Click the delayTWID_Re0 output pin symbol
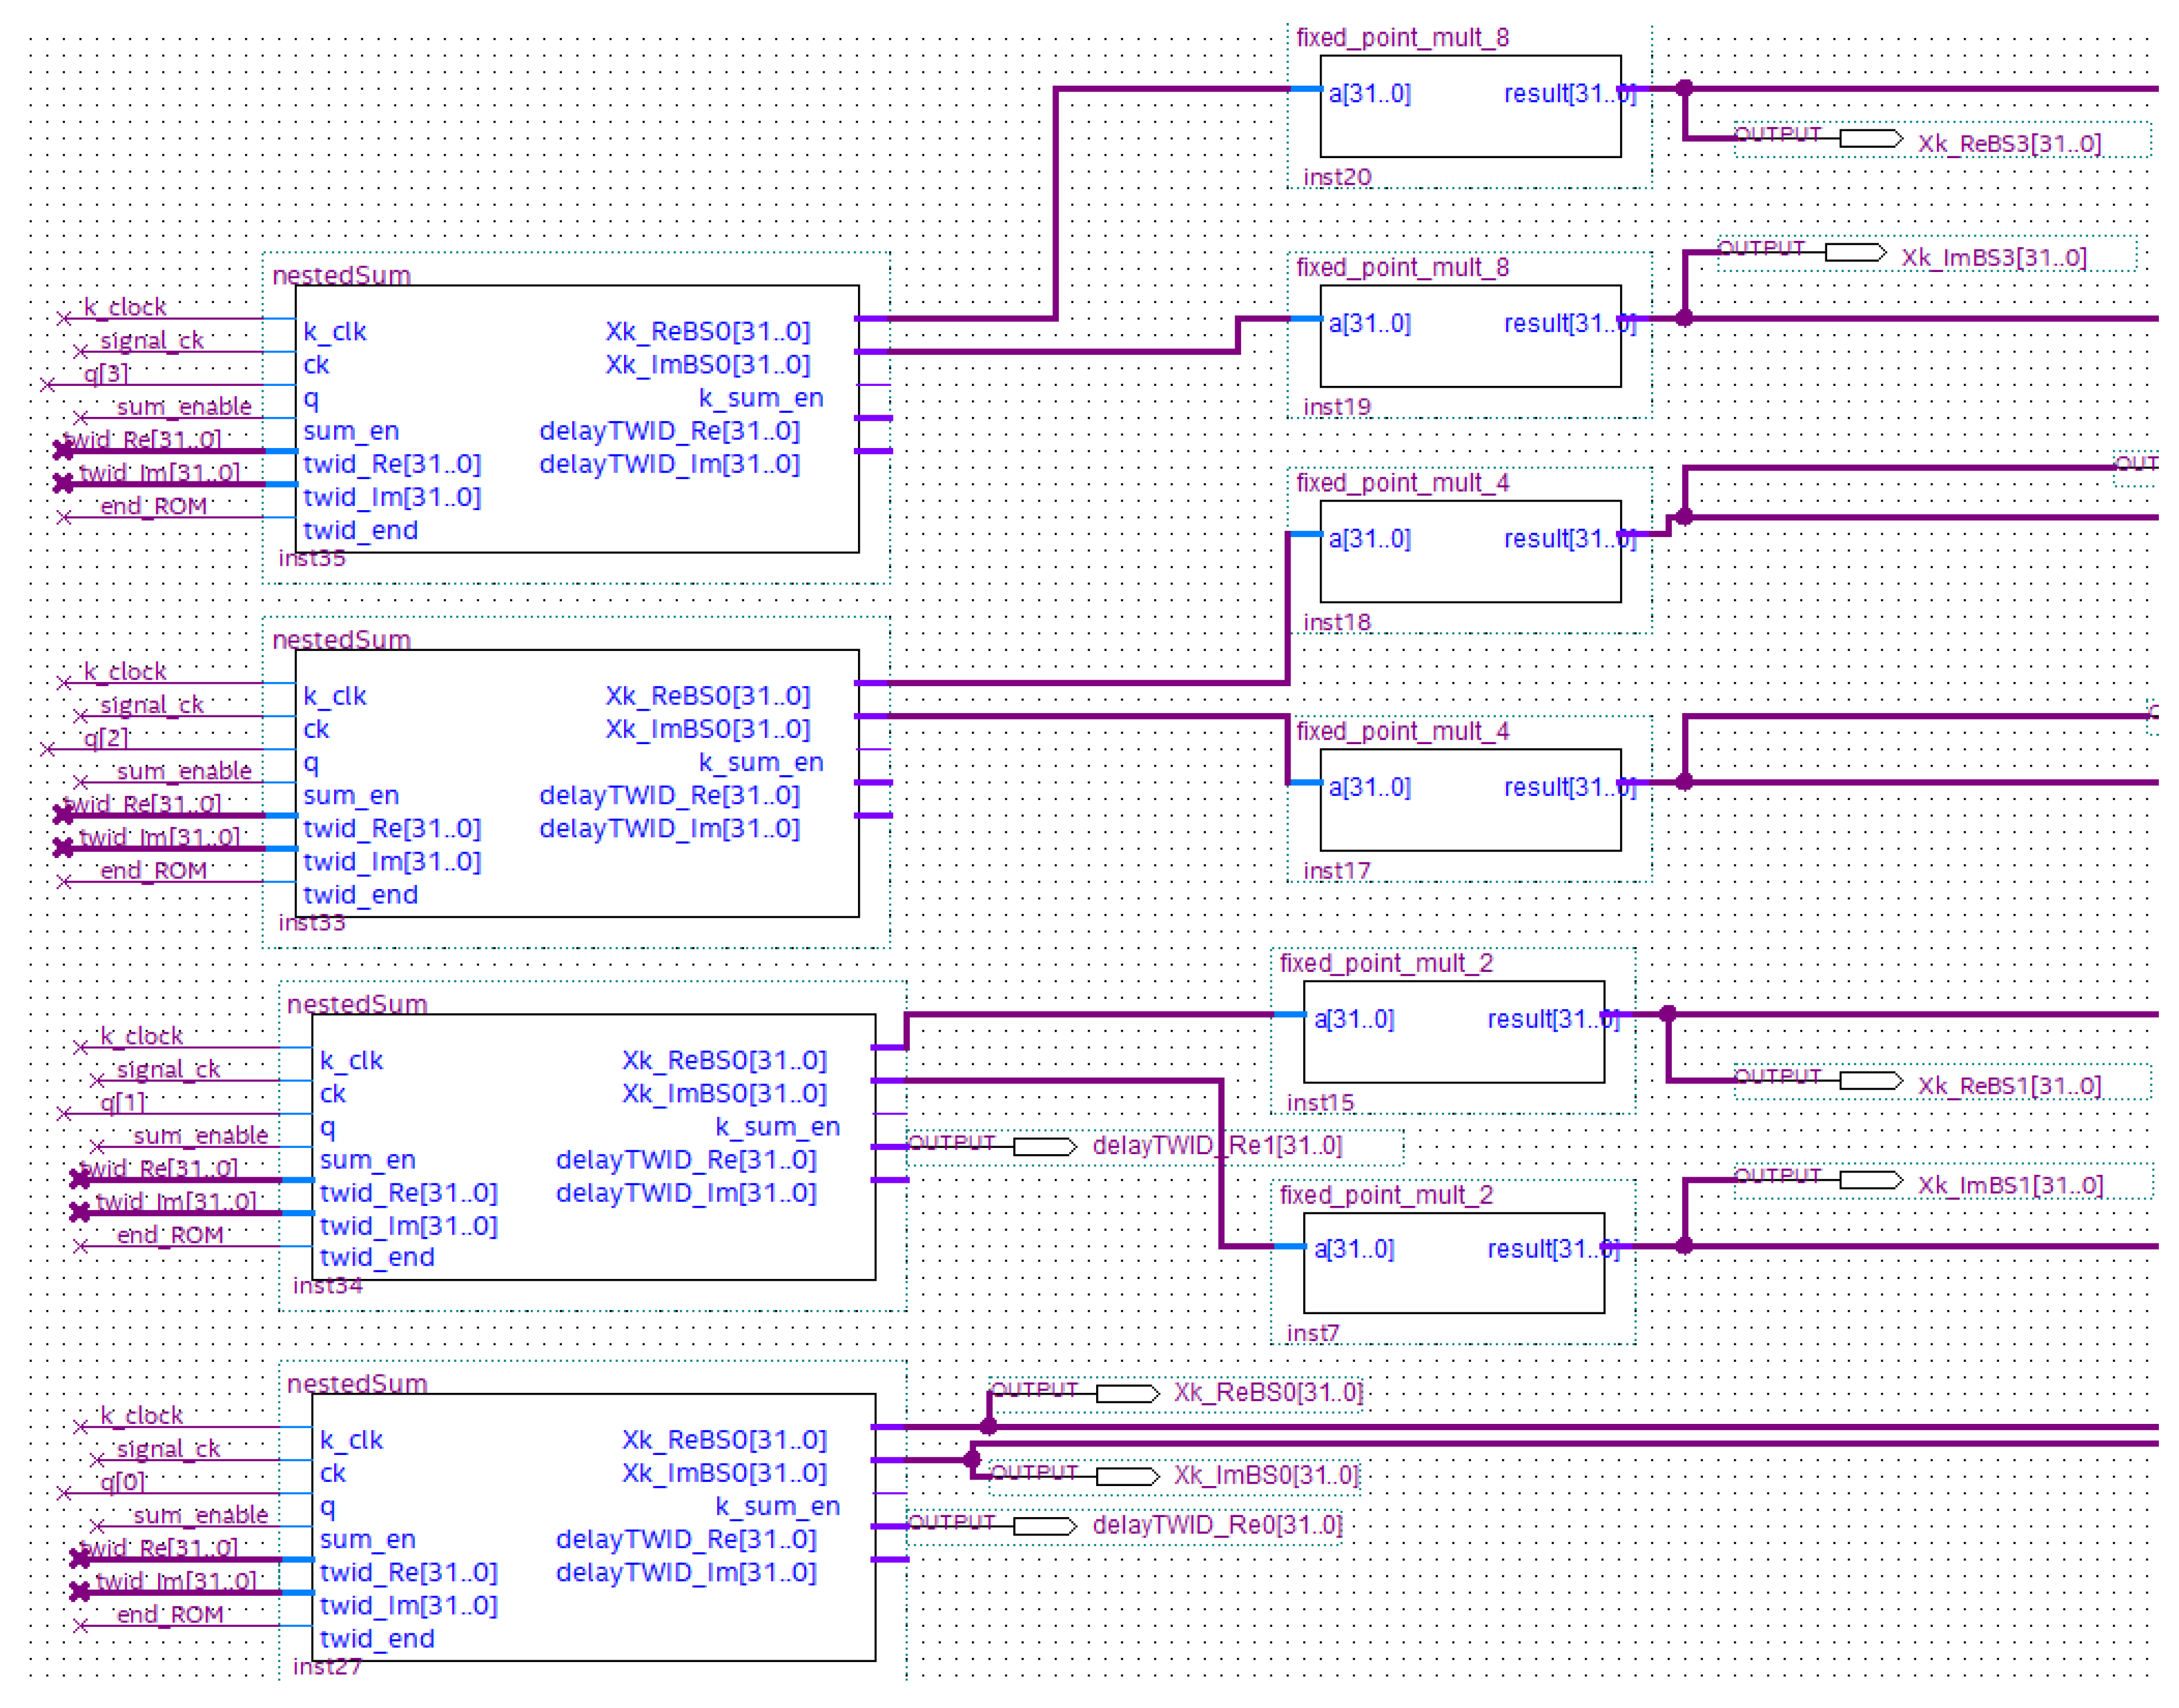 tap(1043, 1525)
